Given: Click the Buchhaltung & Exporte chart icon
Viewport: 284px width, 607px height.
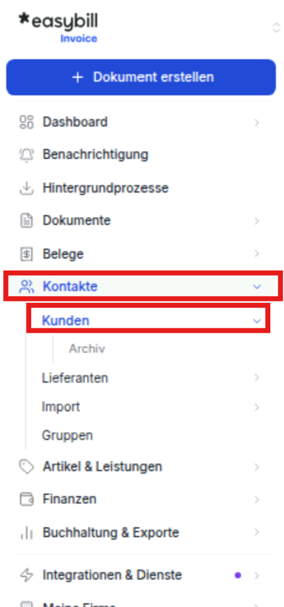Looking at the screenshot, I should click(26, 533).
